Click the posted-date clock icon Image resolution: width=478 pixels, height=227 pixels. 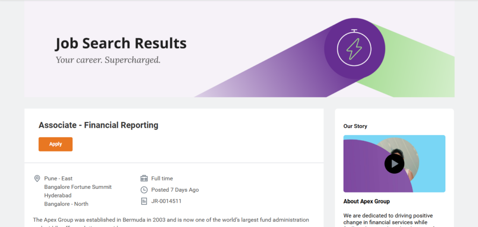(x=144, y=190)
